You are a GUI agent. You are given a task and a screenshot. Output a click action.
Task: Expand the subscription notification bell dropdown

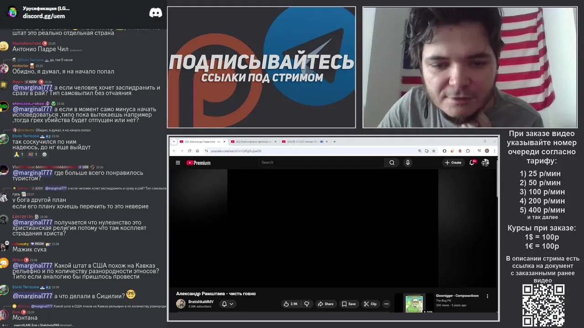(228, 304)
